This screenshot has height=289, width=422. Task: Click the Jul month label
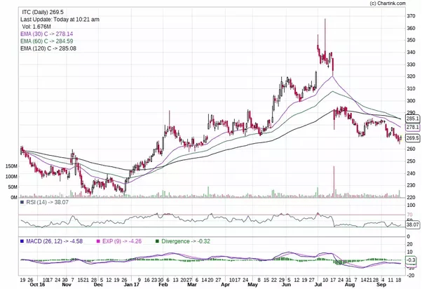tap(318, 285)
